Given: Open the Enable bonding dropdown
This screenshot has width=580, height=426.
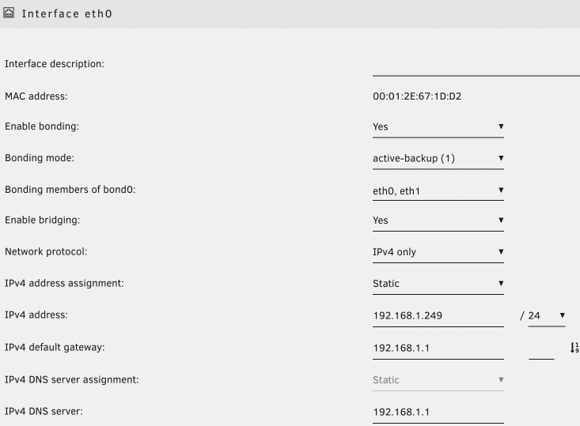Looking at the screenshot, I should coord(438,126).
